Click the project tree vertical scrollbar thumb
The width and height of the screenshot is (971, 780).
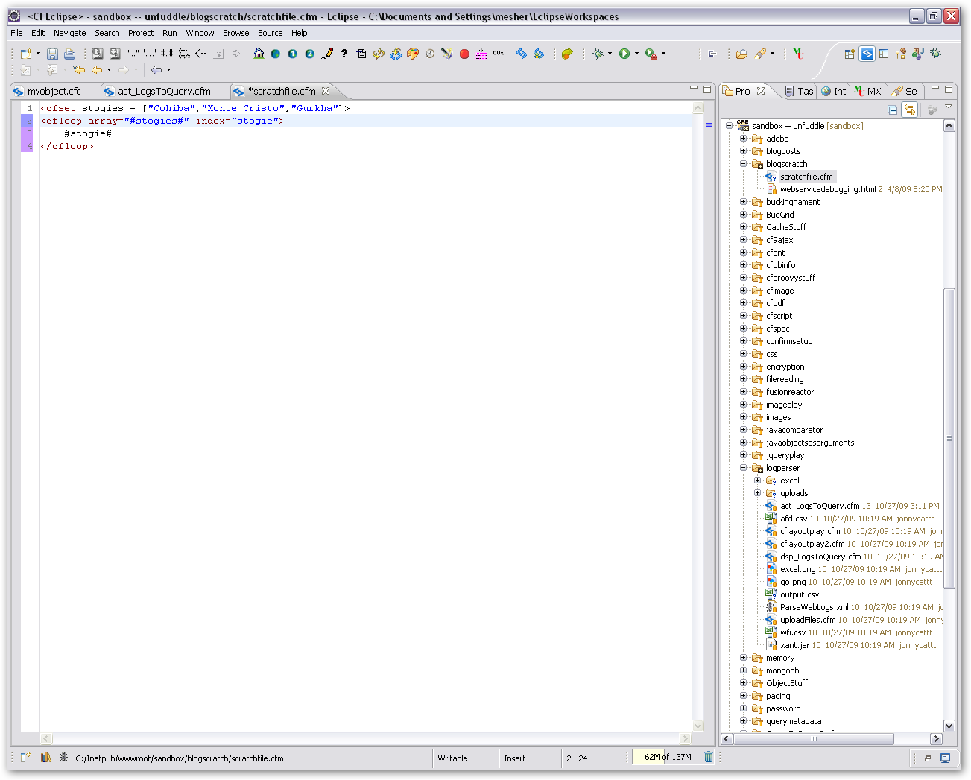coord(949,438)
